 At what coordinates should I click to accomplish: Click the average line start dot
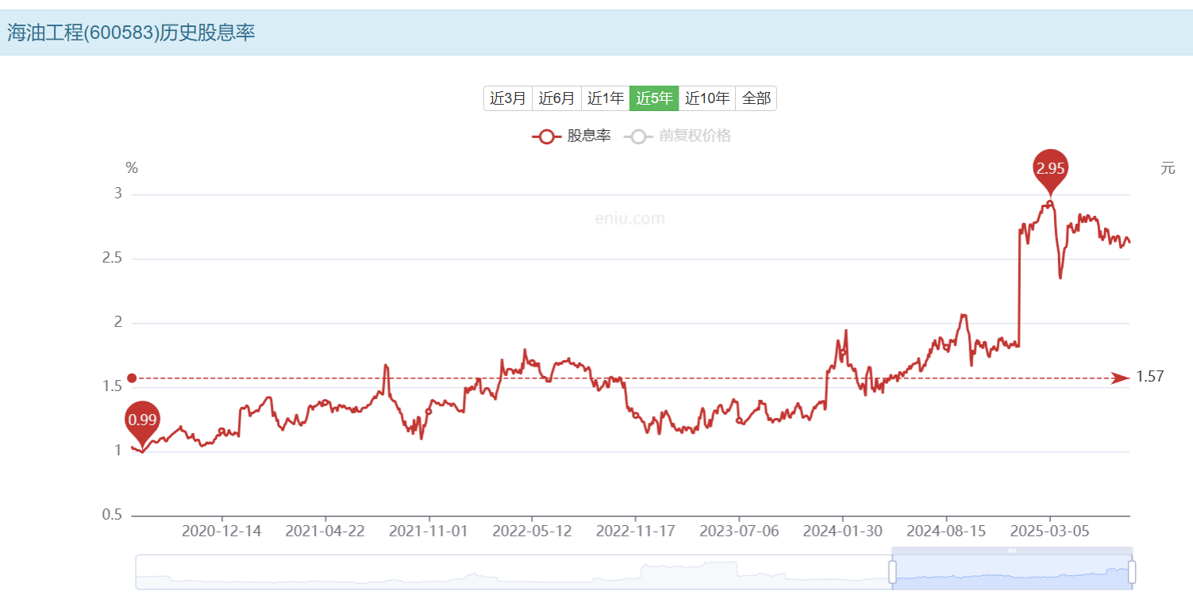(x=132, y=378)
